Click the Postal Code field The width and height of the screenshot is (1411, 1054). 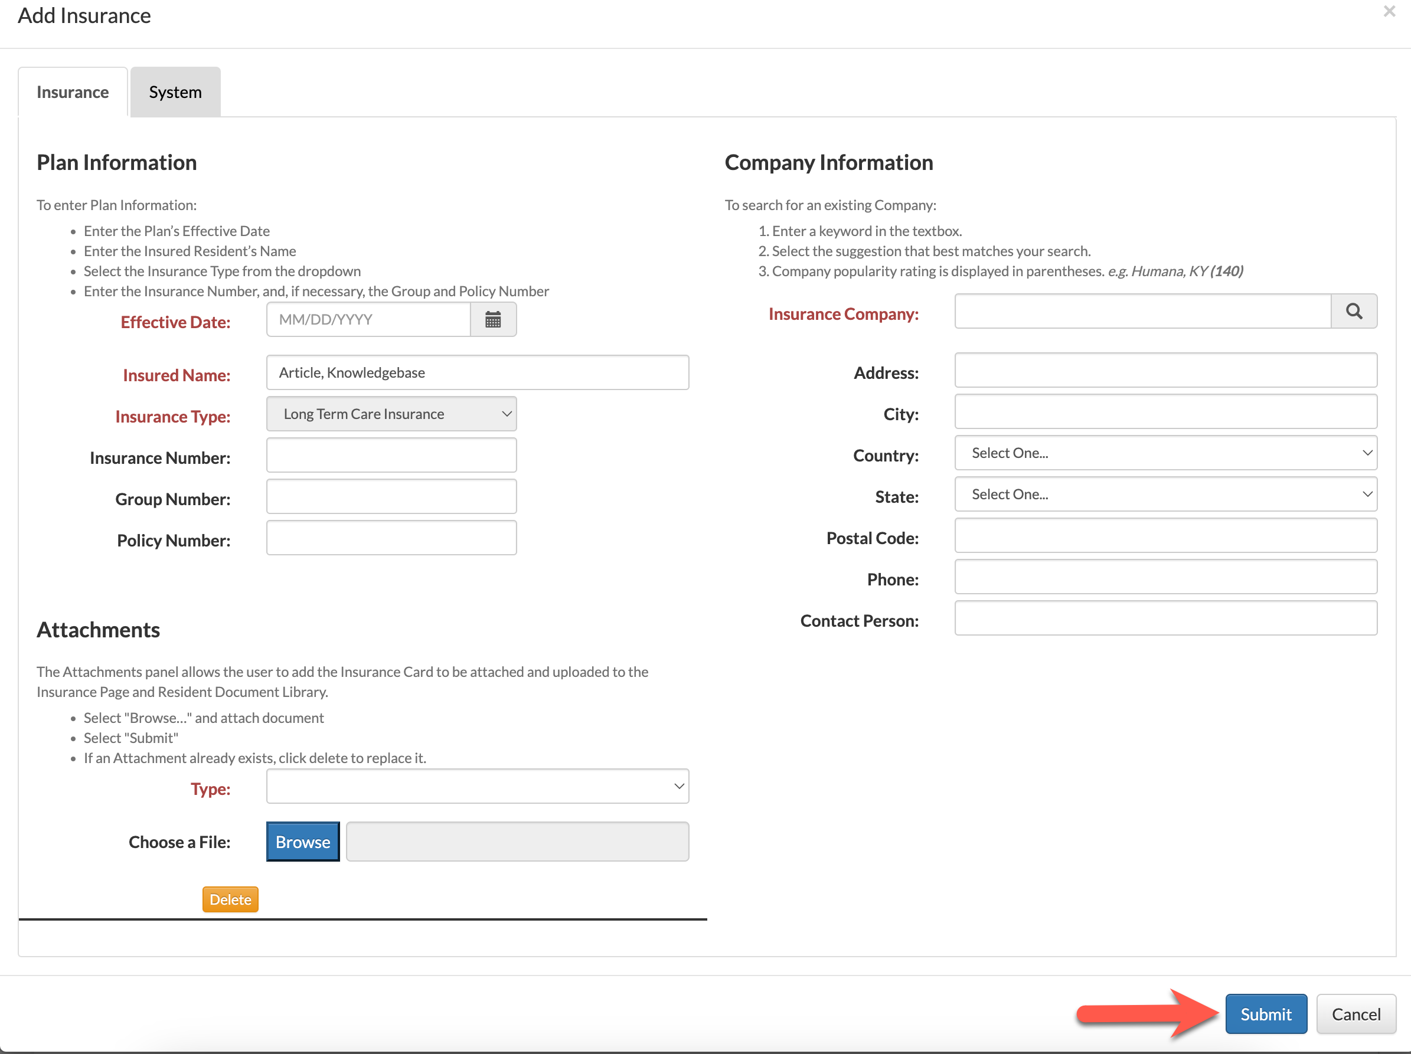point(1165,536)
